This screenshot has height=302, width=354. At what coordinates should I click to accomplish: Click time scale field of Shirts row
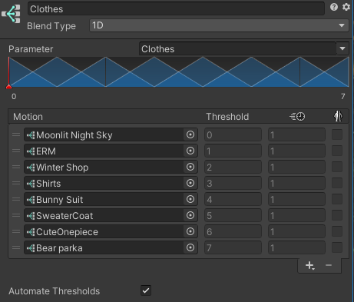[x=296, y=183]
